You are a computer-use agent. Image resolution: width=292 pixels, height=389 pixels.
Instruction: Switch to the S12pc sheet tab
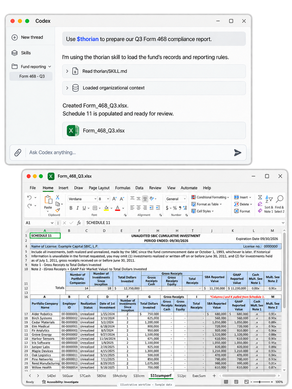click(182, 376)
